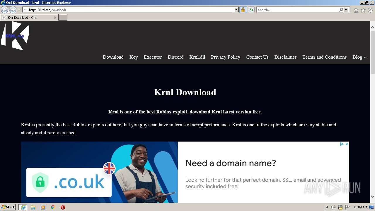
Task: Open Terms and Conditions link
Action: (324, 57)
